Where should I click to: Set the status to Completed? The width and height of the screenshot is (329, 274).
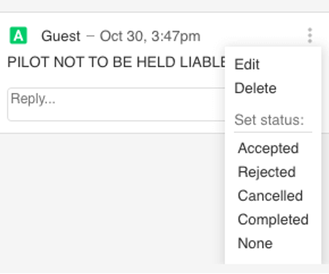272,220
